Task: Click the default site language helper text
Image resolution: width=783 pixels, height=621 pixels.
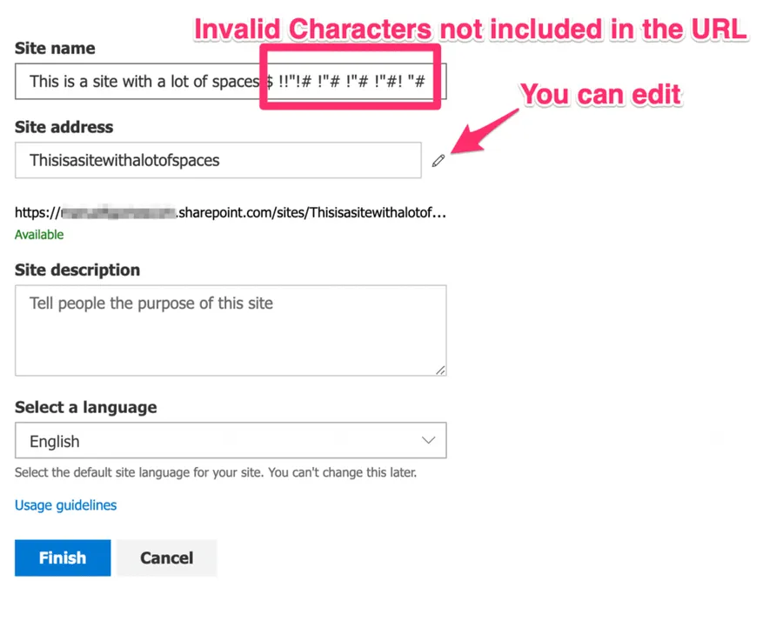Action: [216, 473]
